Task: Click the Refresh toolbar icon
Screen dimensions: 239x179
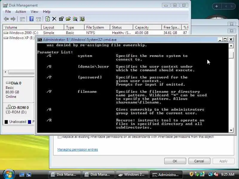Action: pyautogui.click(x=48, y=19)
